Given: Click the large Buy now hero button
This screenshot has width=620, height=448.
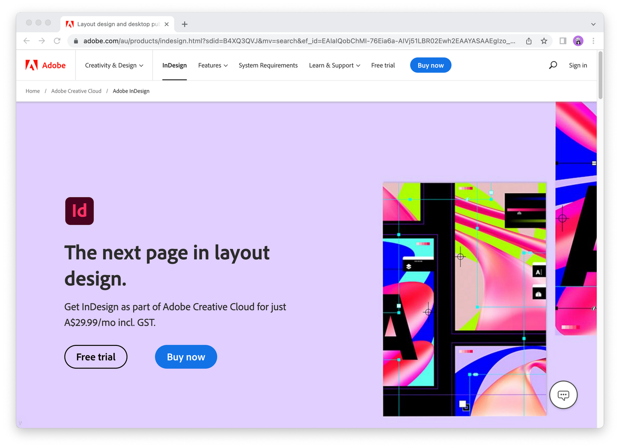Looking at the screenshot, I should tap(186, 357).
